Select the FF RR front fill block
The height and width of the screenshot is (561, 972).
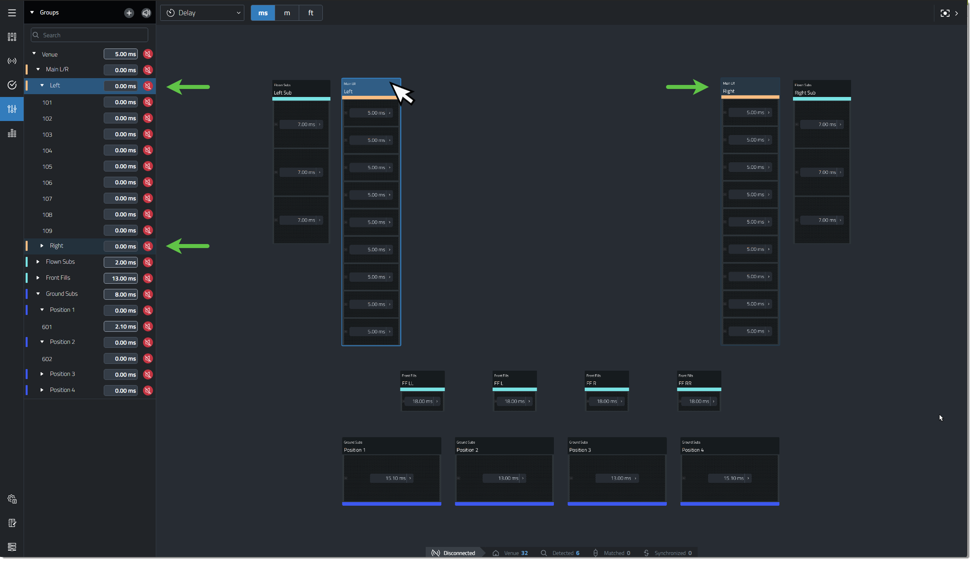(699, 391)
